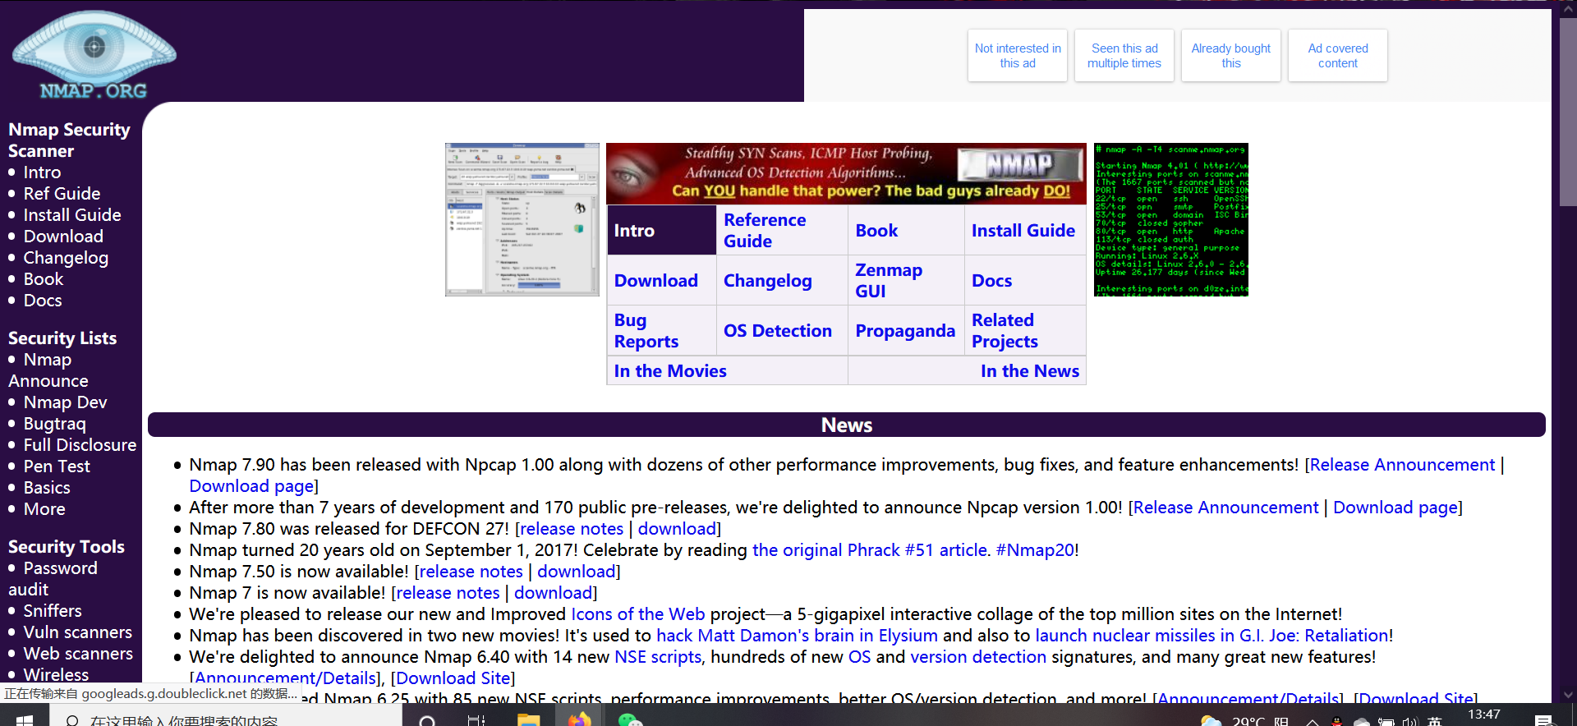Image resolution: width=1577 pixels, height=726 pixels.
Task: Click More under Security Lists
Action: click(x=44, y=509)
